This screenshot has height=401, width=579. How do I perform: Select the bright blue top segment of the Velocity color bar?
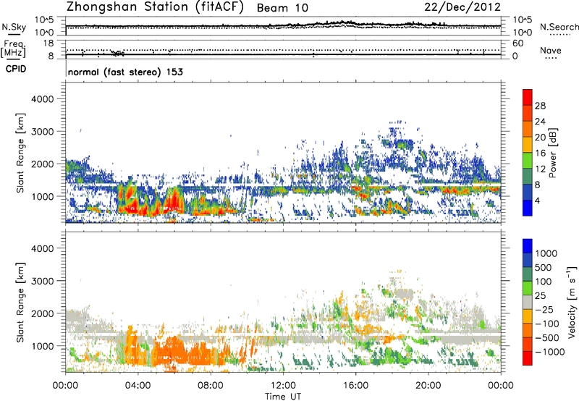[x=528, y=246]
